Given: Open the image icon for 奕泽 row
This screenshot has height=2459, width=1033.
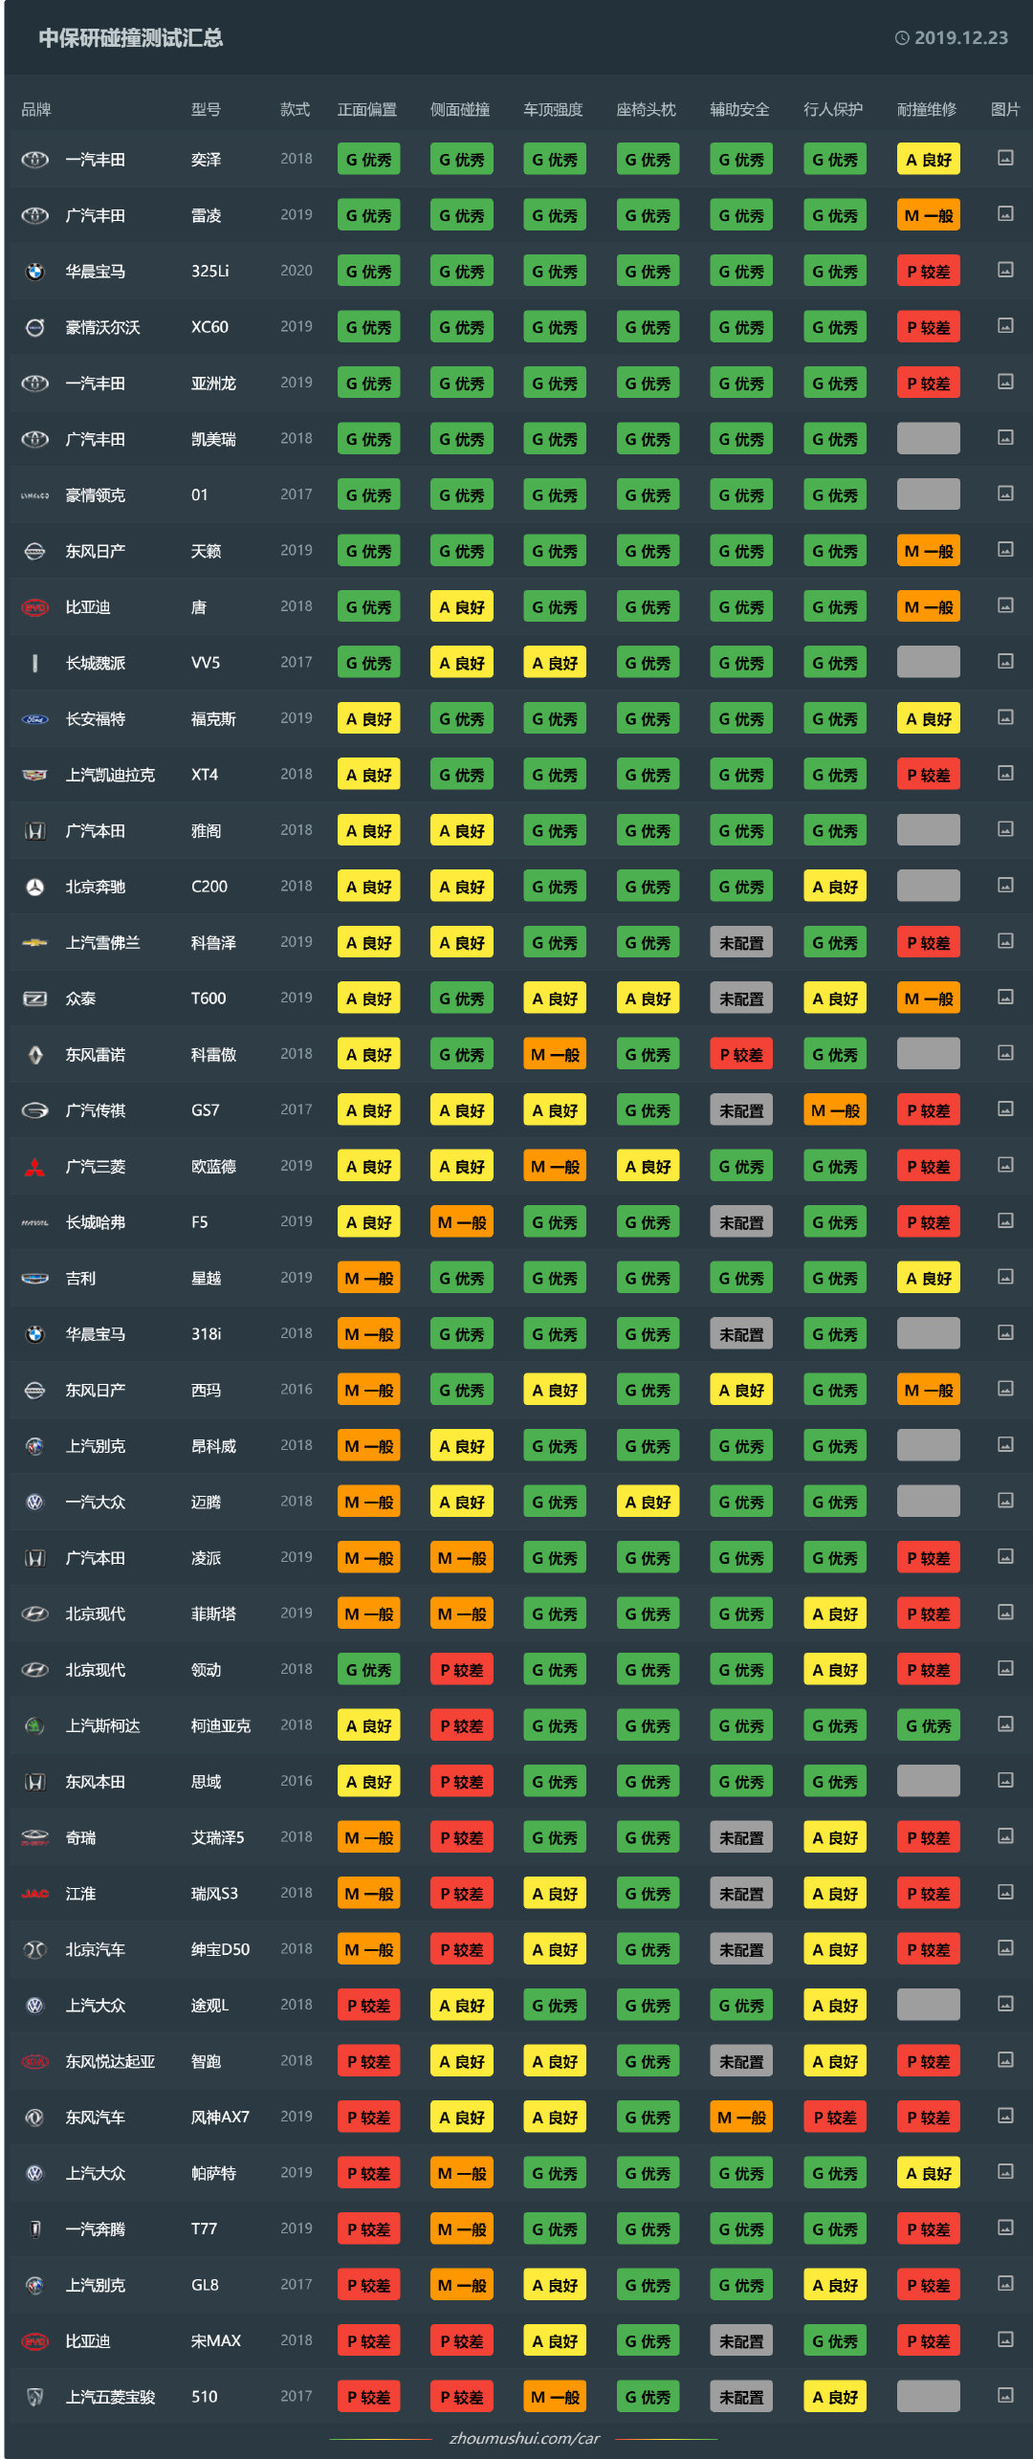Looking at the screenshot, I should click(x=1005, y=158).
